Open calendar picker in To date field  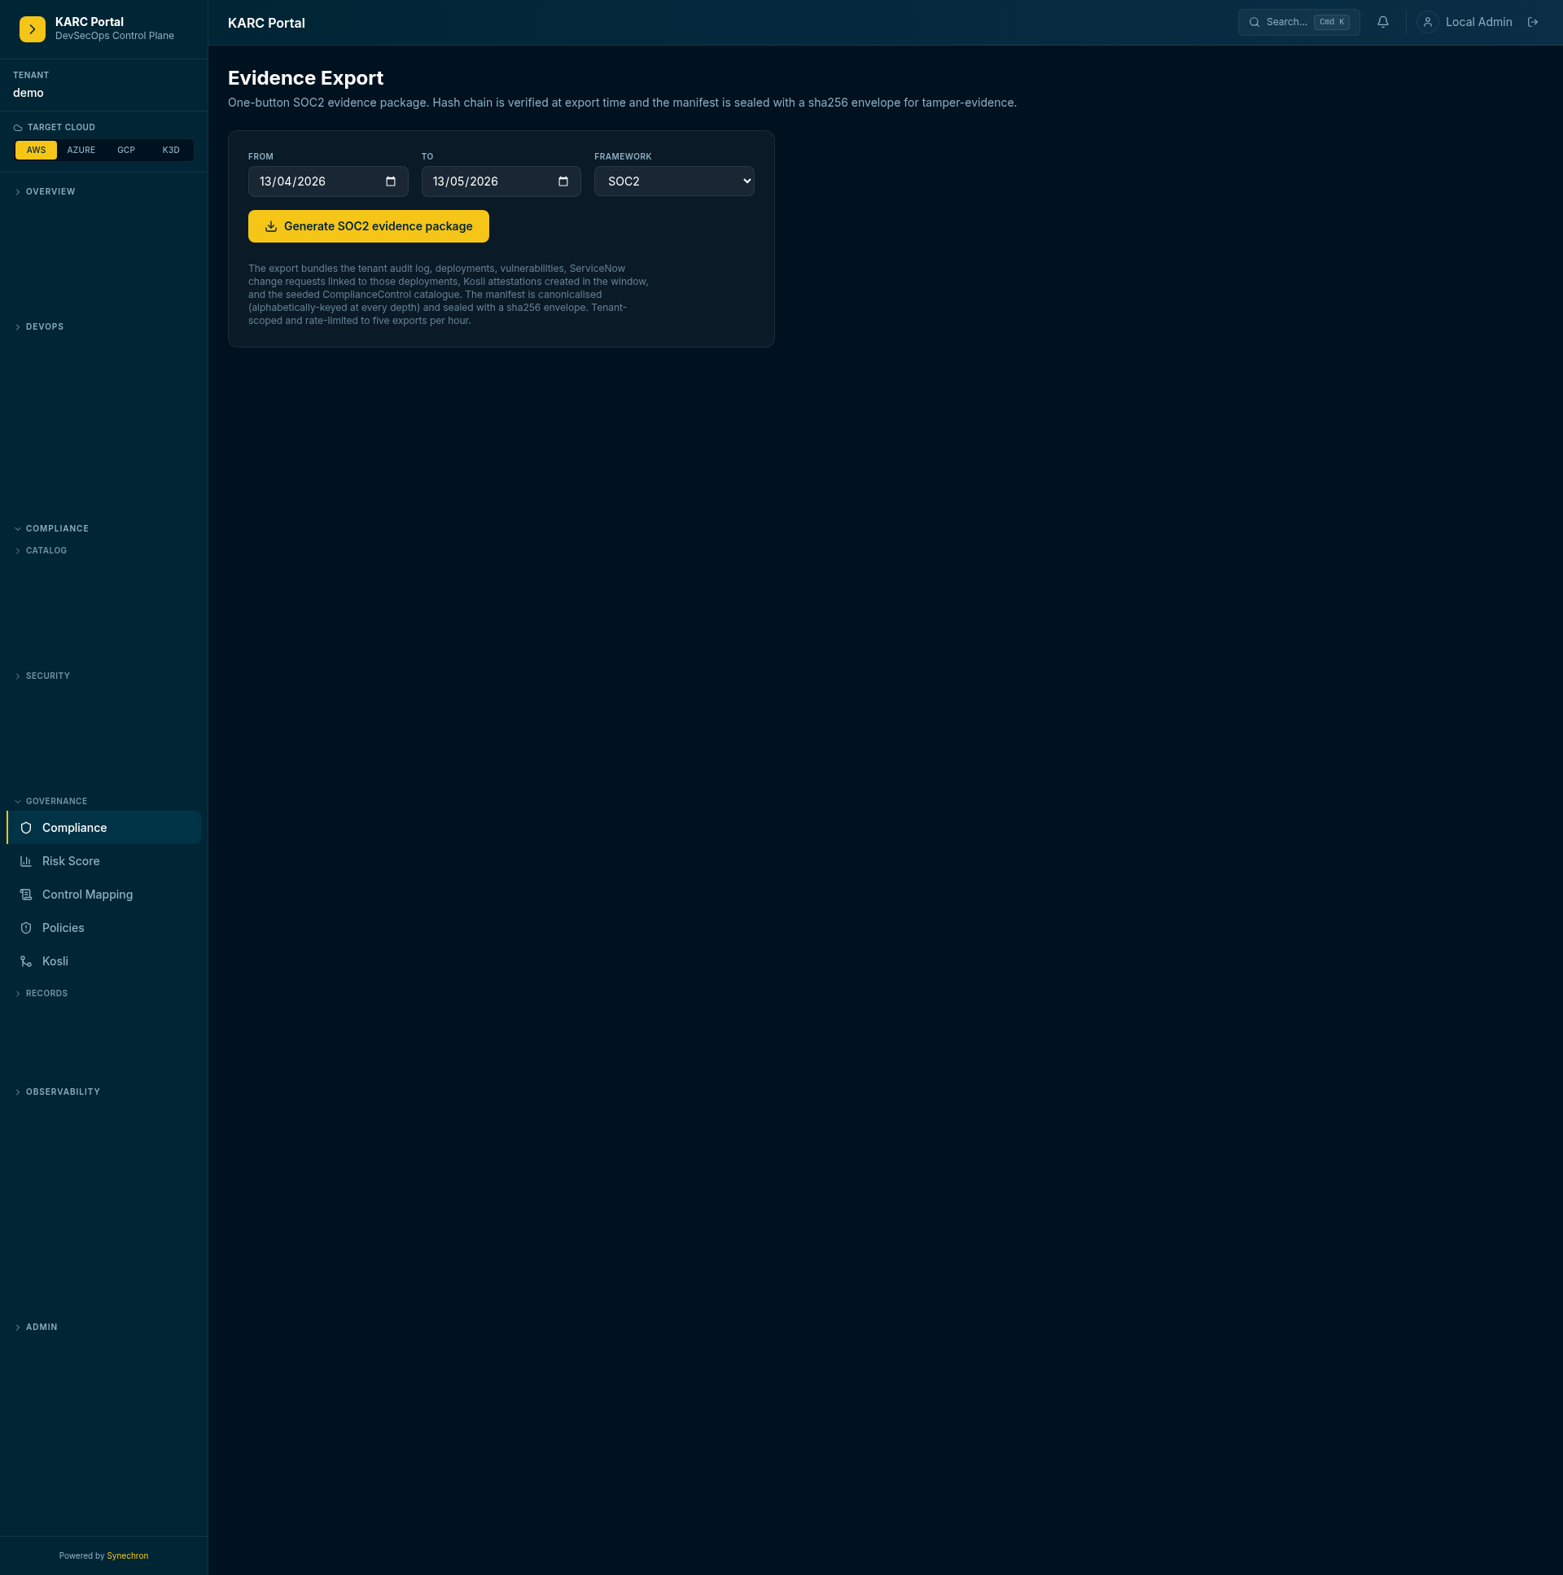(x=563, y=181)
